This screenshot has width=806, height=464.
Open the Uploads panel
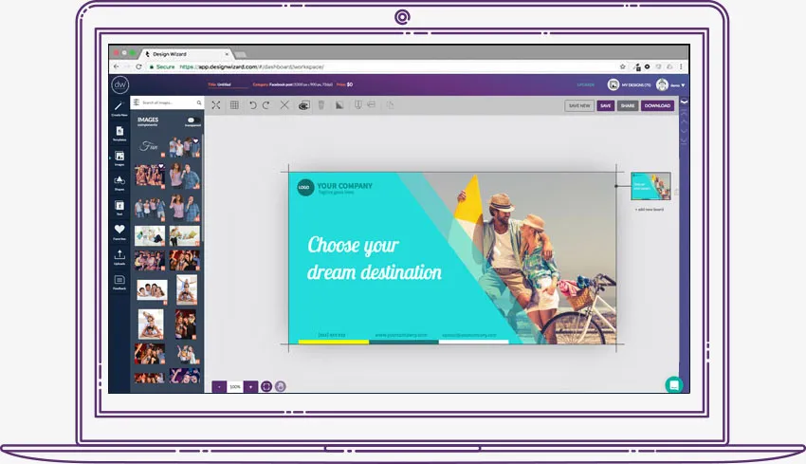(119, 257)
